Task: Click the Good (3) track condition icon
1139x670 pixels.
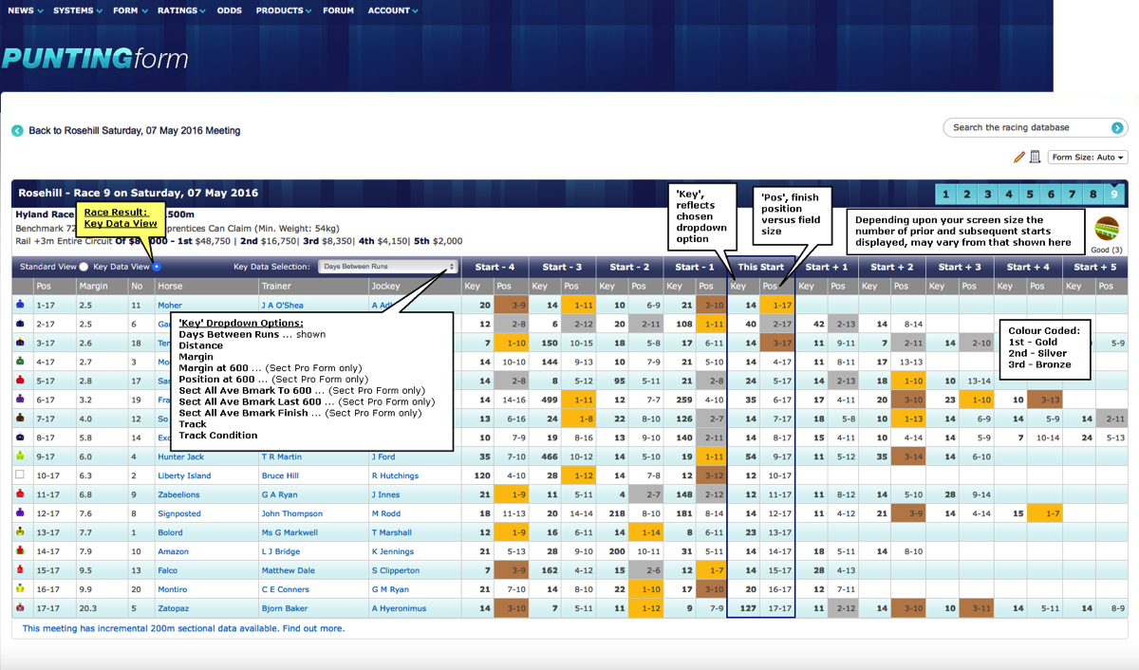Action: coord(1106,230)
